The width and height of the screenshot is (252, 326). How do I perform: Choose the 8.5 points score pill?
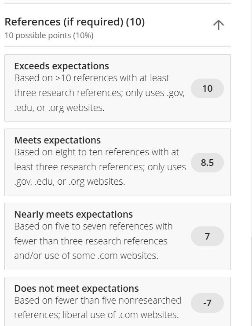point(208,162)
